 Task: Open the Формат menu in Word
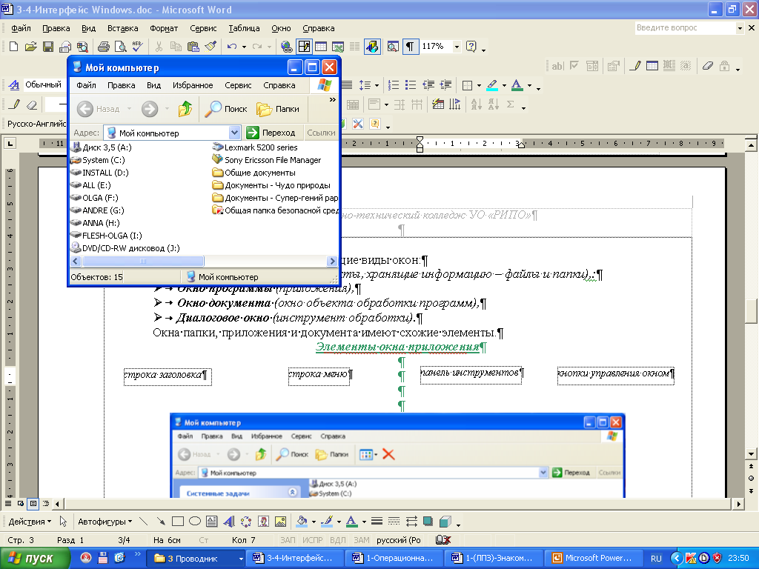coord(164,28)
